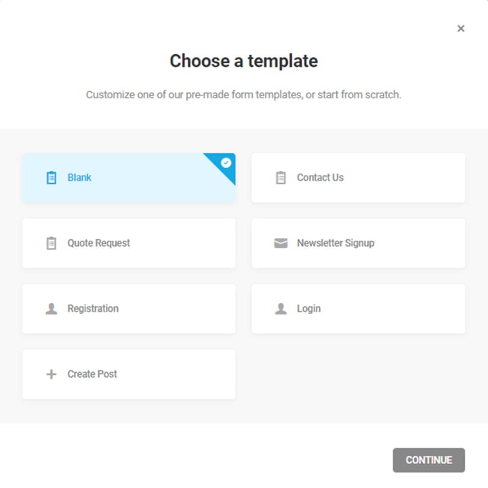Image resolution: width=488 pixels, height=488 pixels.
Task: Select the Blank template label
Action: click(79, 178)
